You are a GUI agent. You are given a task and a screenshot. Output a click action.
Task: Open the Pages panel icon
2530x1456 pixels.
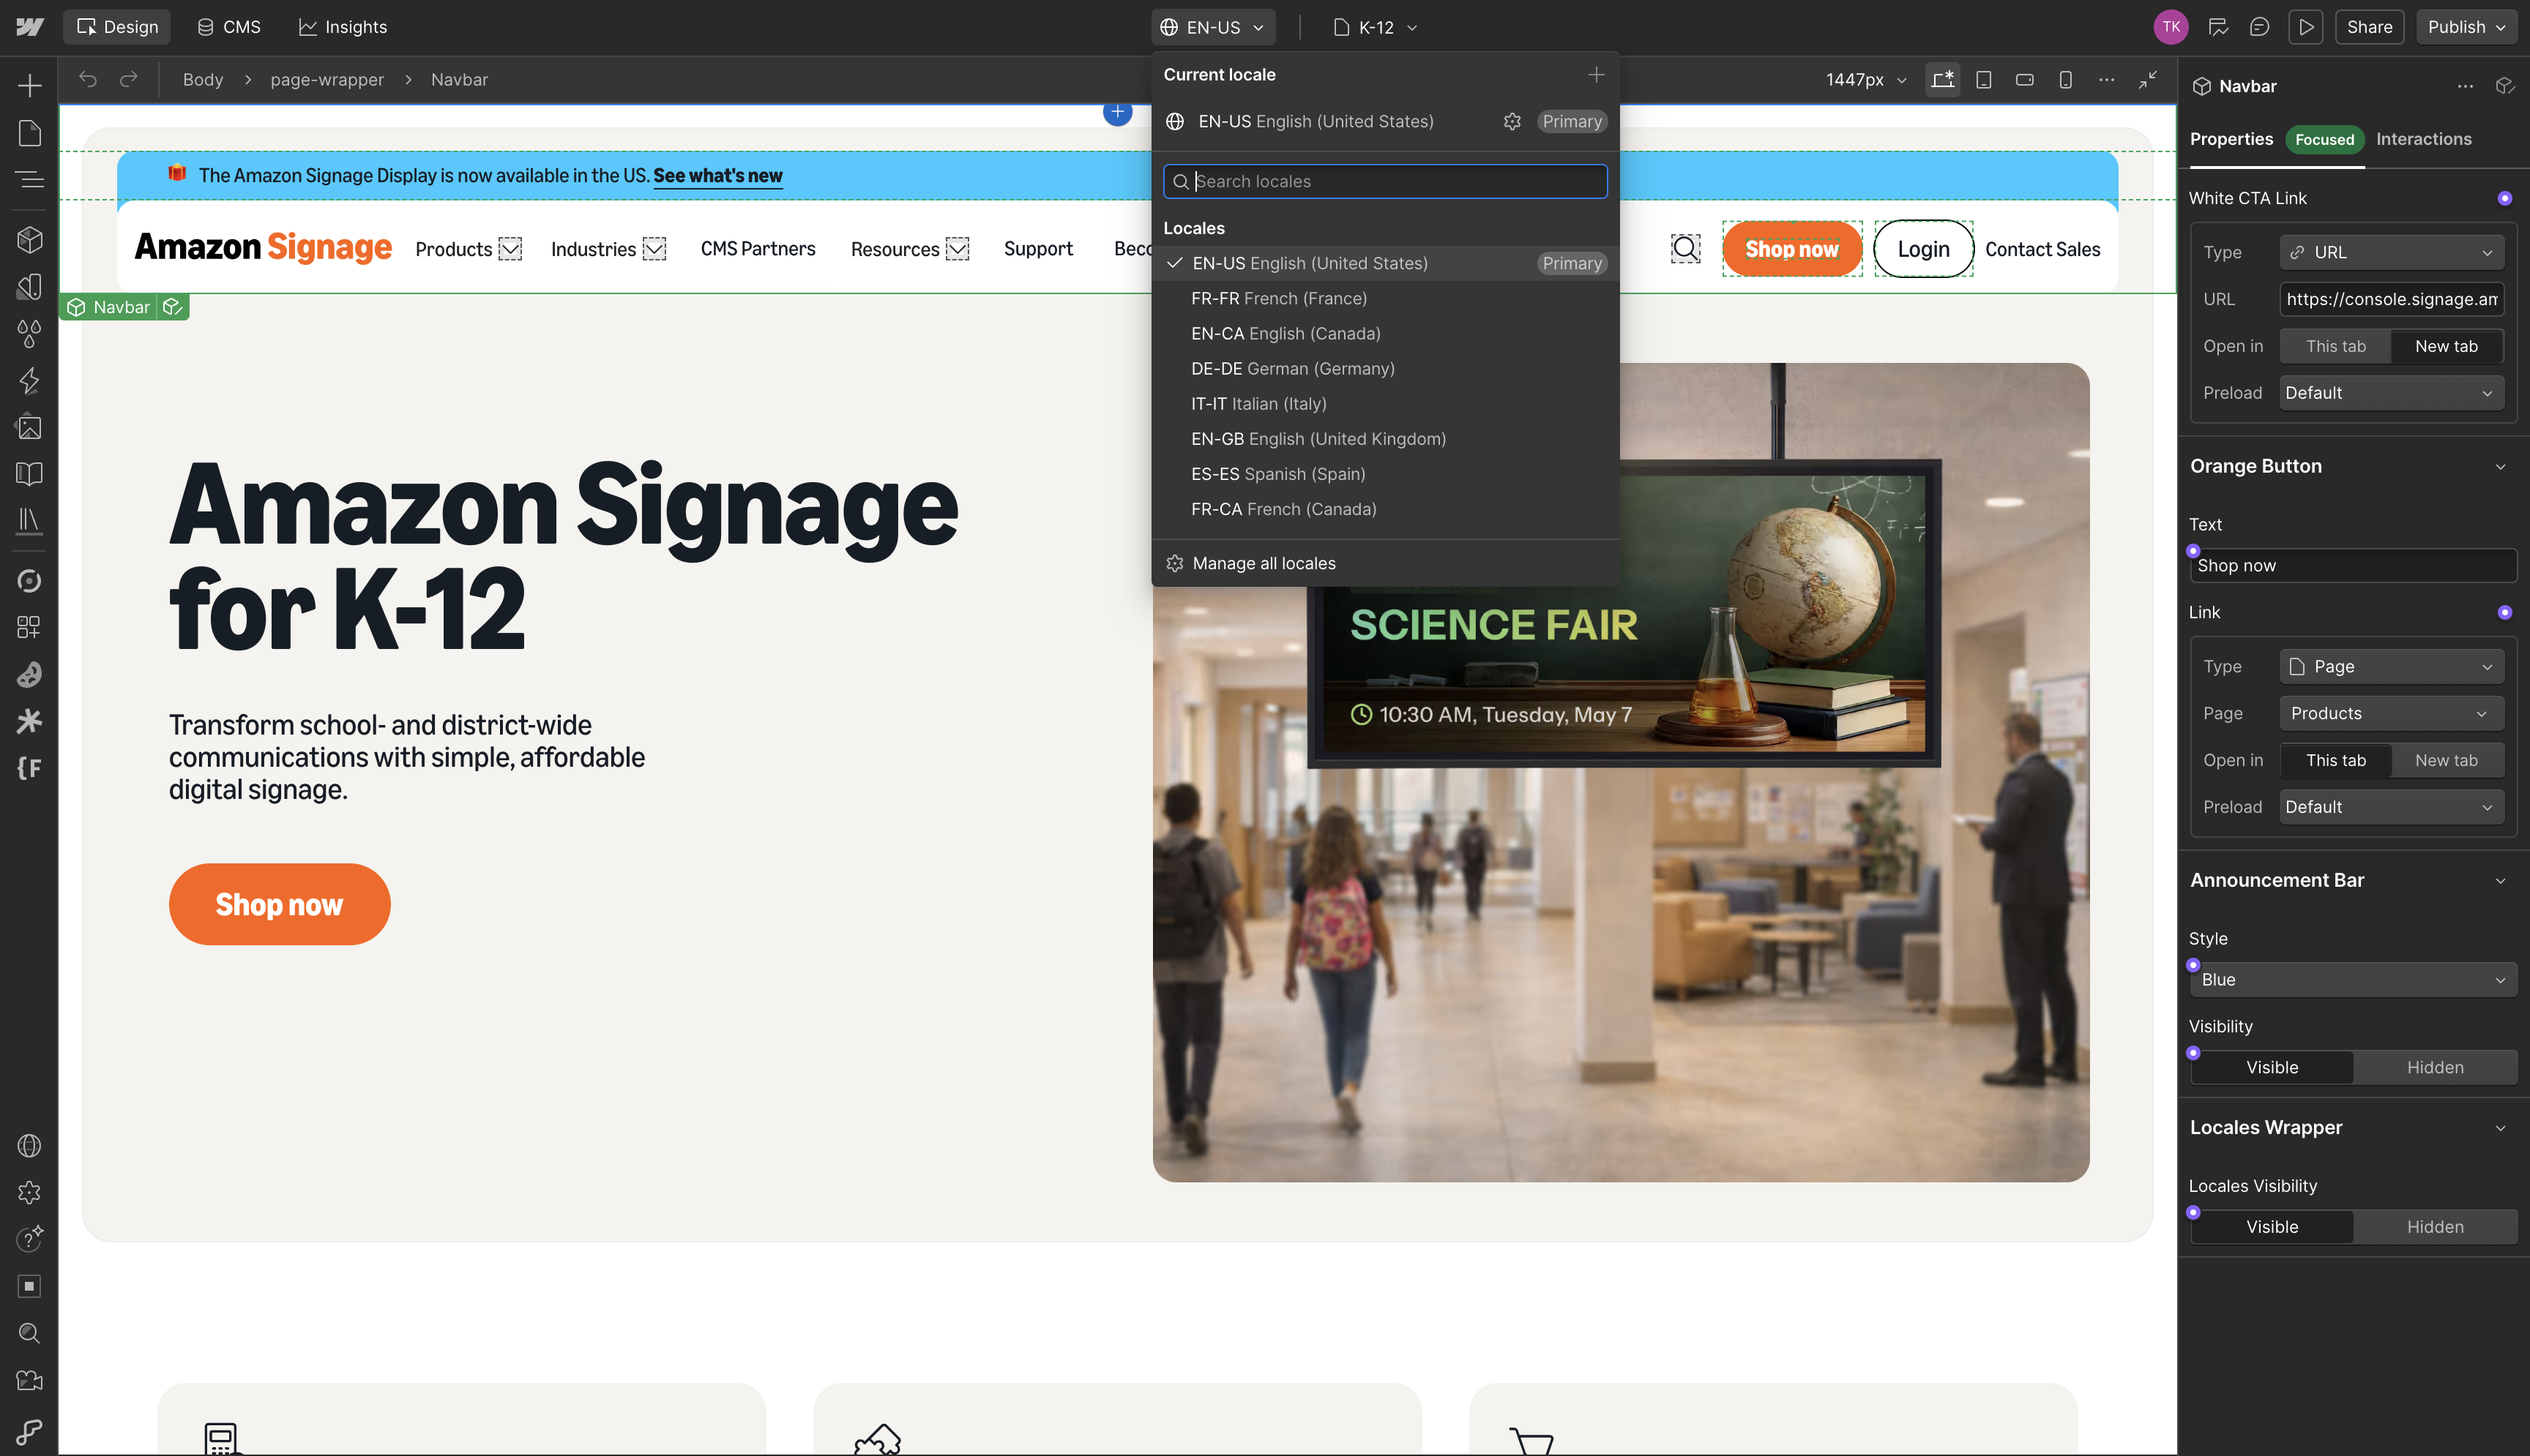coord(29,133)
